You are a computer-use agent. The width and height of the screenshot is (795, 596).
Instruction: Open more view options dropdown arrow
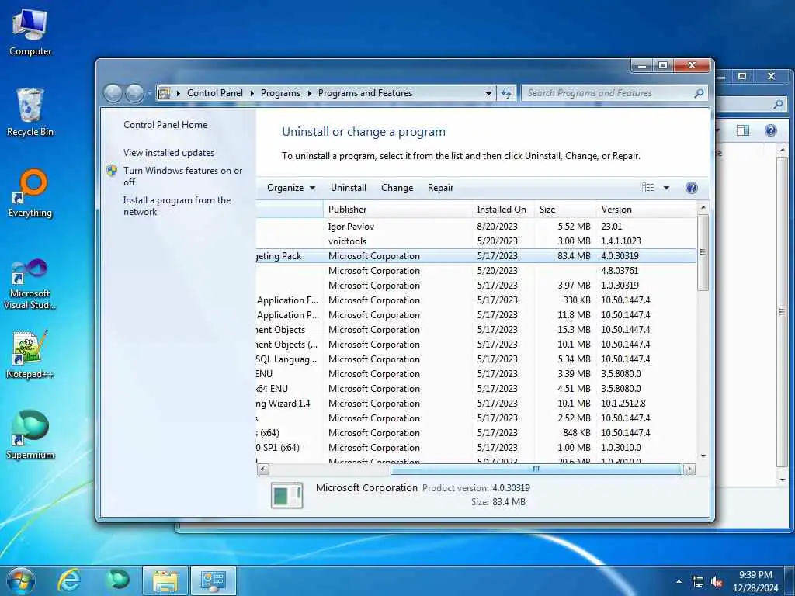click(666, 188)
